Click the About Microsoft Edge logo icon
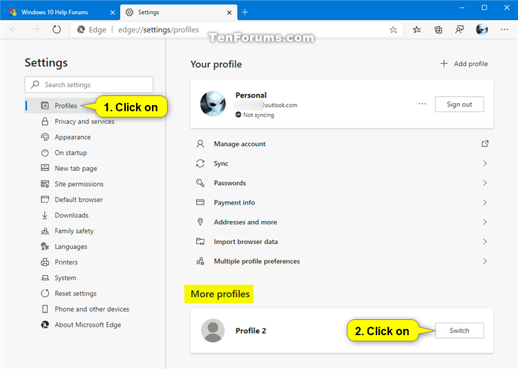This screenshot has height=369, width=518. tap(45, 325)
